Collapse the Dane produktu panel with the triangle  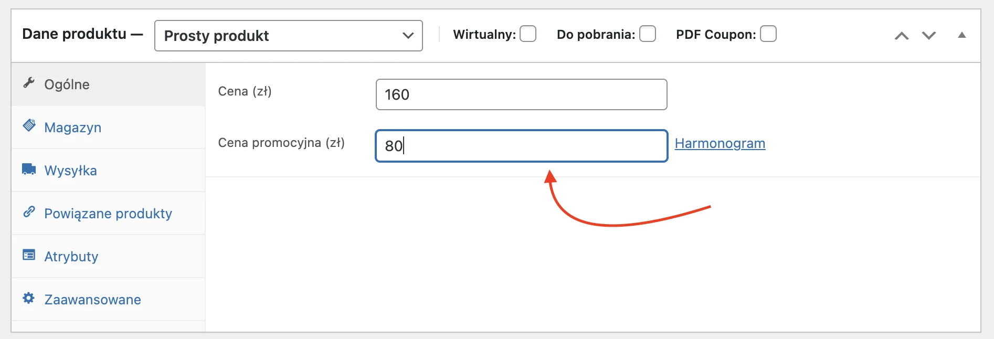click(962, 35)
